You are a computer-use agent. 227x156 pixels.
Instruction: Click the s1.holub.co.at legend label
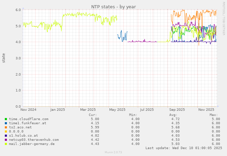[23, 136]
